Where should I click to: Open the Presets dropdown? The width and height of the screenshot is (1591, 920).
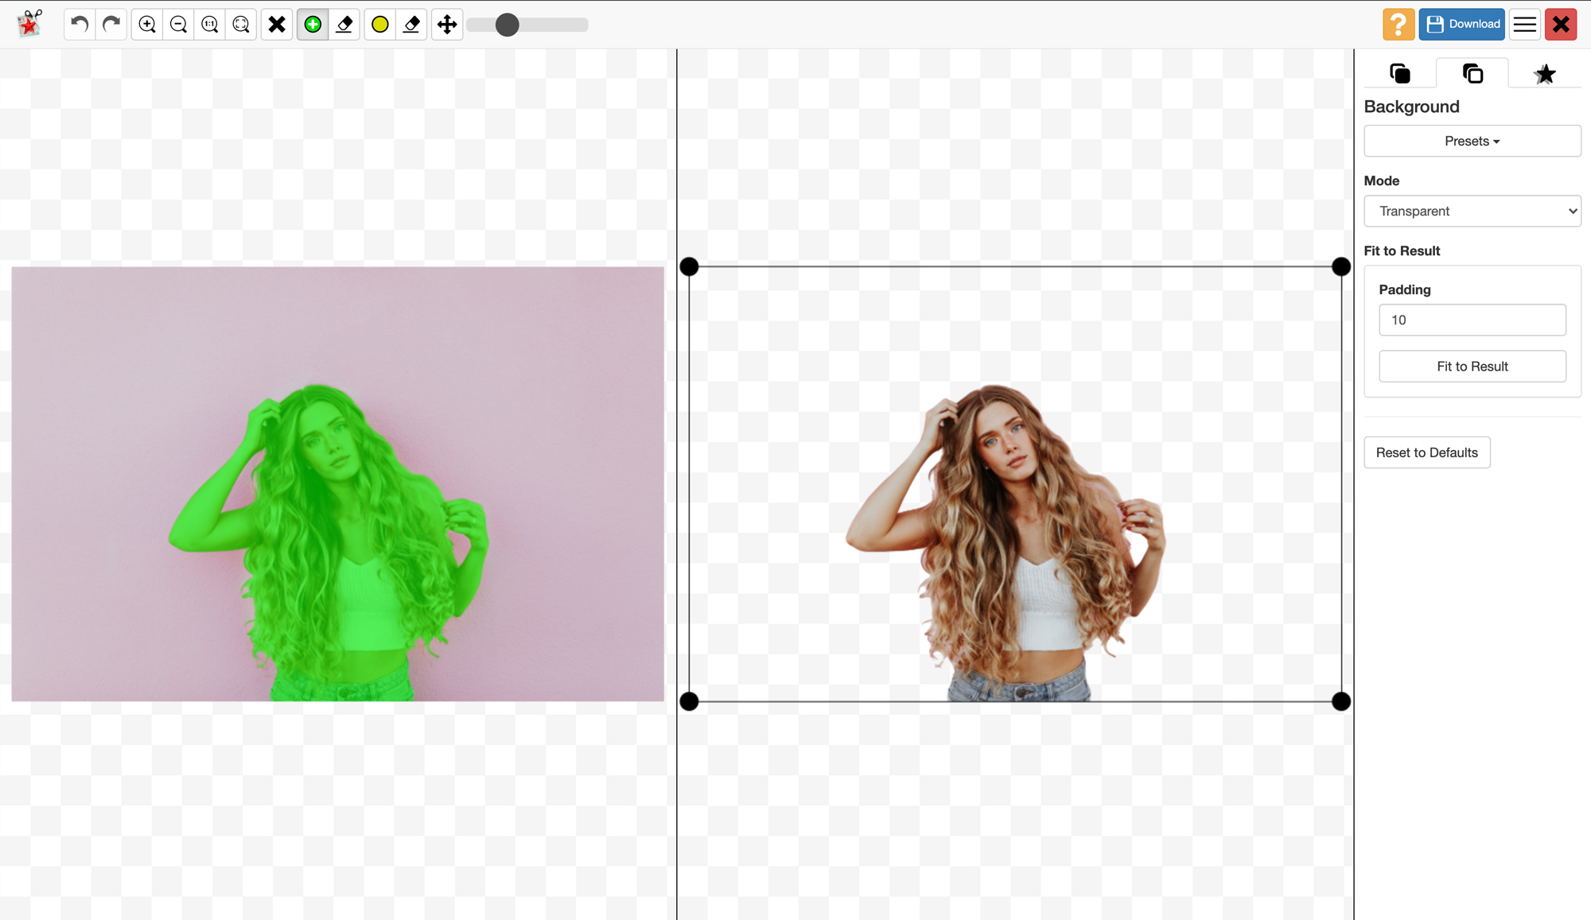click(1472, 141)
